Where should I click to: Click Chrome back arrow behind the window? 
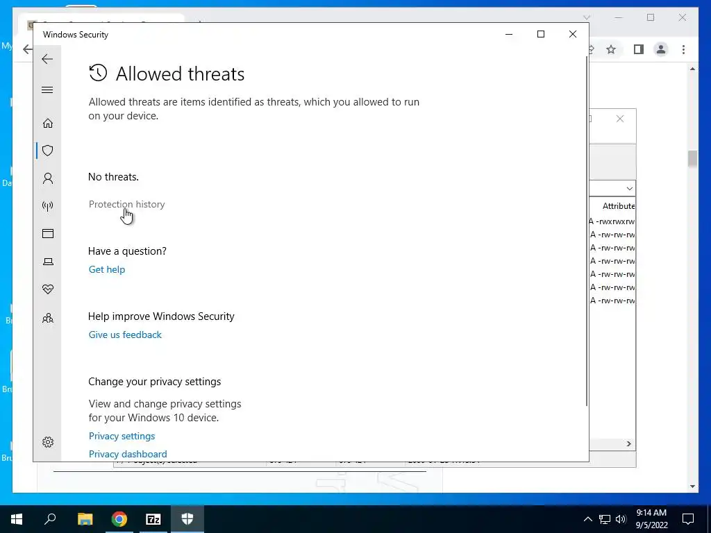[x=27, y=49]
